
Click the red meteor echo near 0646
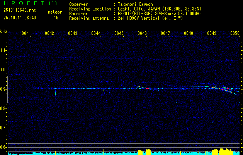148,88
